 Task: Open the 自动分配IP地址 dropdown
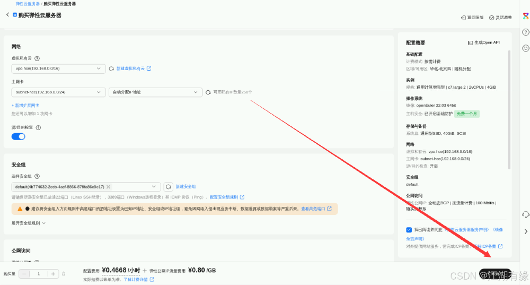tap(155, 92)
